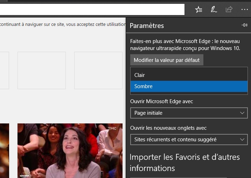Click Modifier la valeur par défaut button
This screenshot has height=178, width=251.
click(167, 60)
